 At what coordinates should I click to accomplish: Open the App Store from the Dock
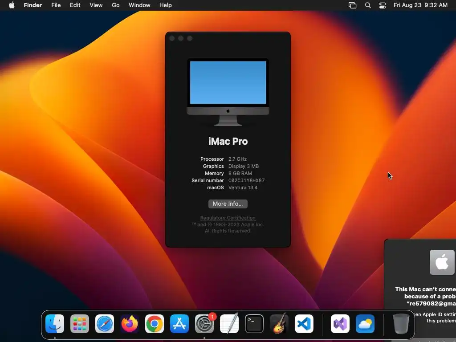point(179,324)
